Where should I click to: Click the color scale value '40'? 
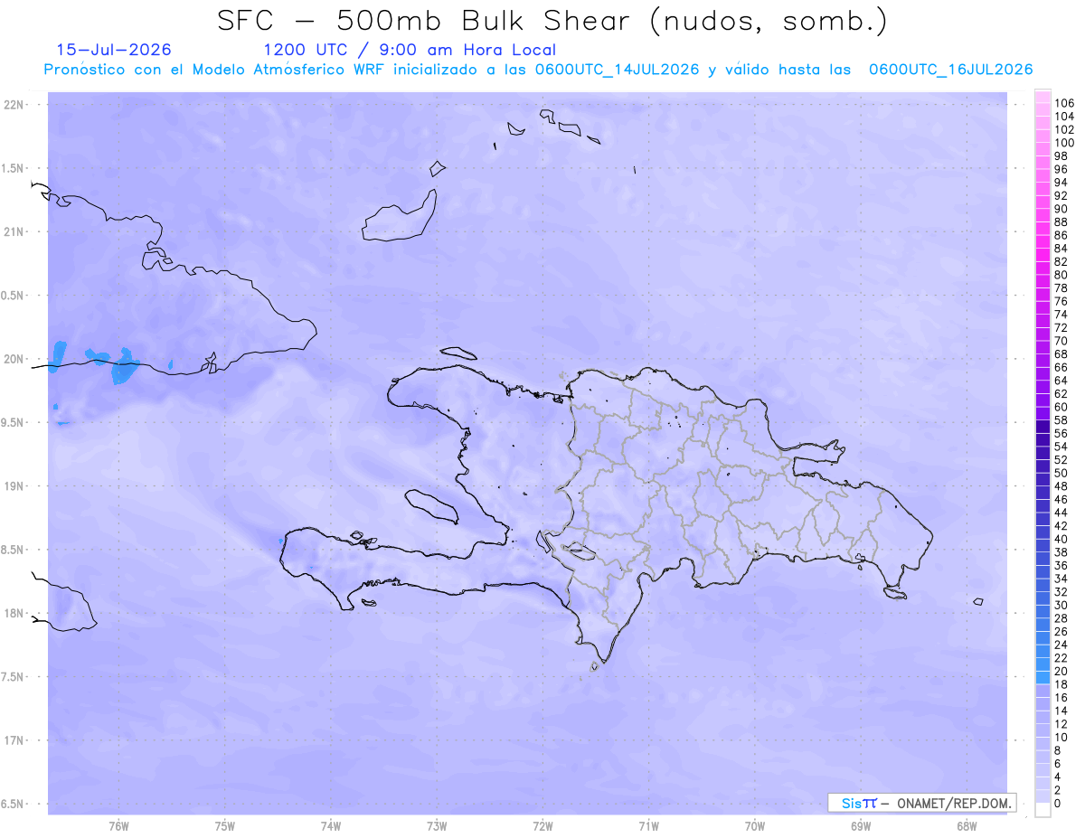[1061, 540]
